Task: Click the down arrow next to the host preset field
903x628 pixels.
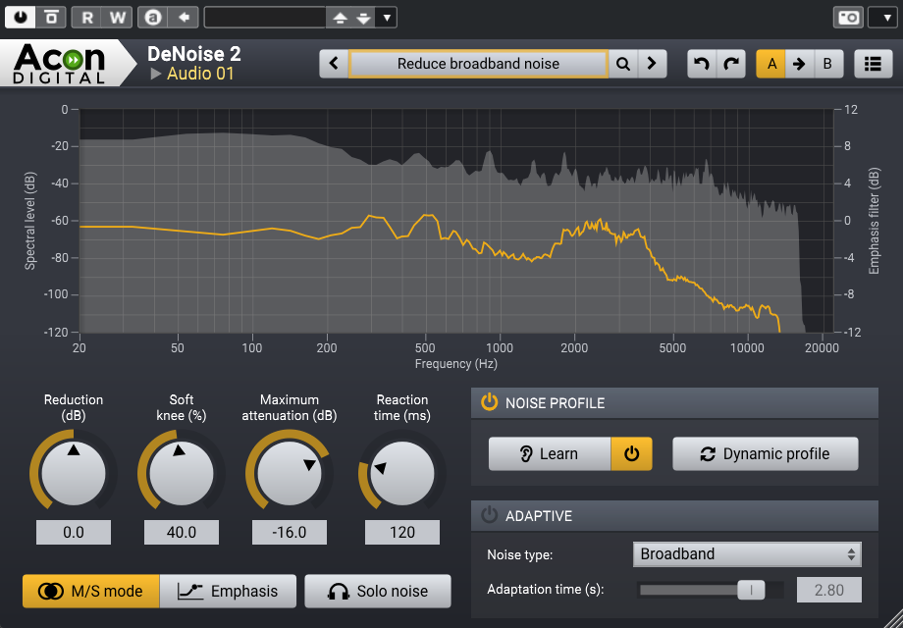Action: [363, 18]
